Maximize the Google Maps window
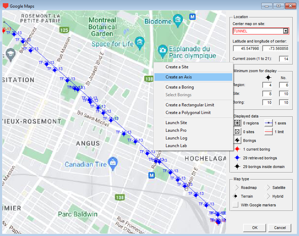Viewport: 299px width, 236px height. [278, 6]
